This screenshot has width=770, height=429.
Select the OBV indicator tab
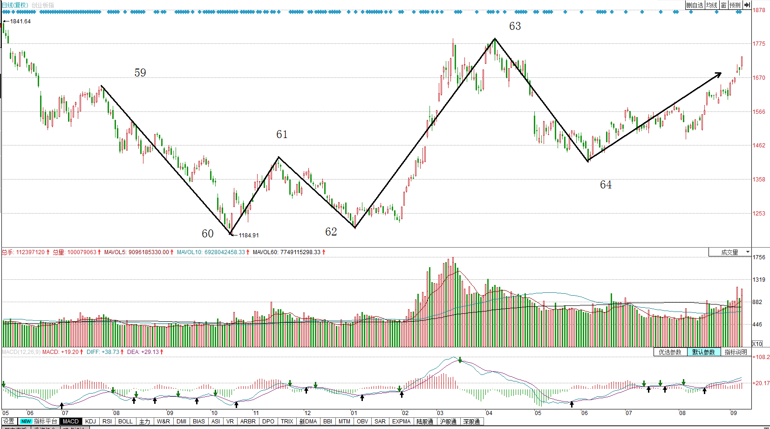362,421
